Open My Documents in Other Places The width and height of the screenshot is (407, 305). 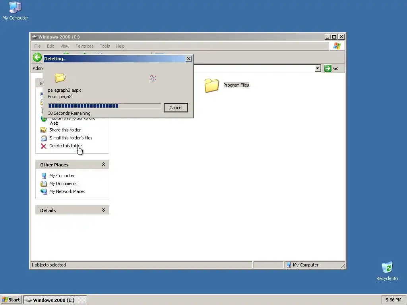click(63, 183)
